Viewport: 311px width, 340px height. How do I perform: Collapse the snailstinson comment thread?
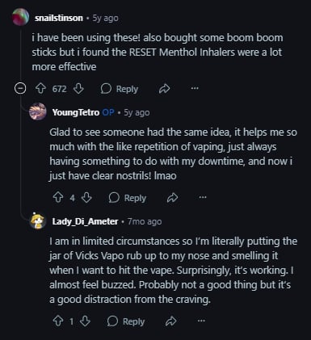[x=20, y=88]
